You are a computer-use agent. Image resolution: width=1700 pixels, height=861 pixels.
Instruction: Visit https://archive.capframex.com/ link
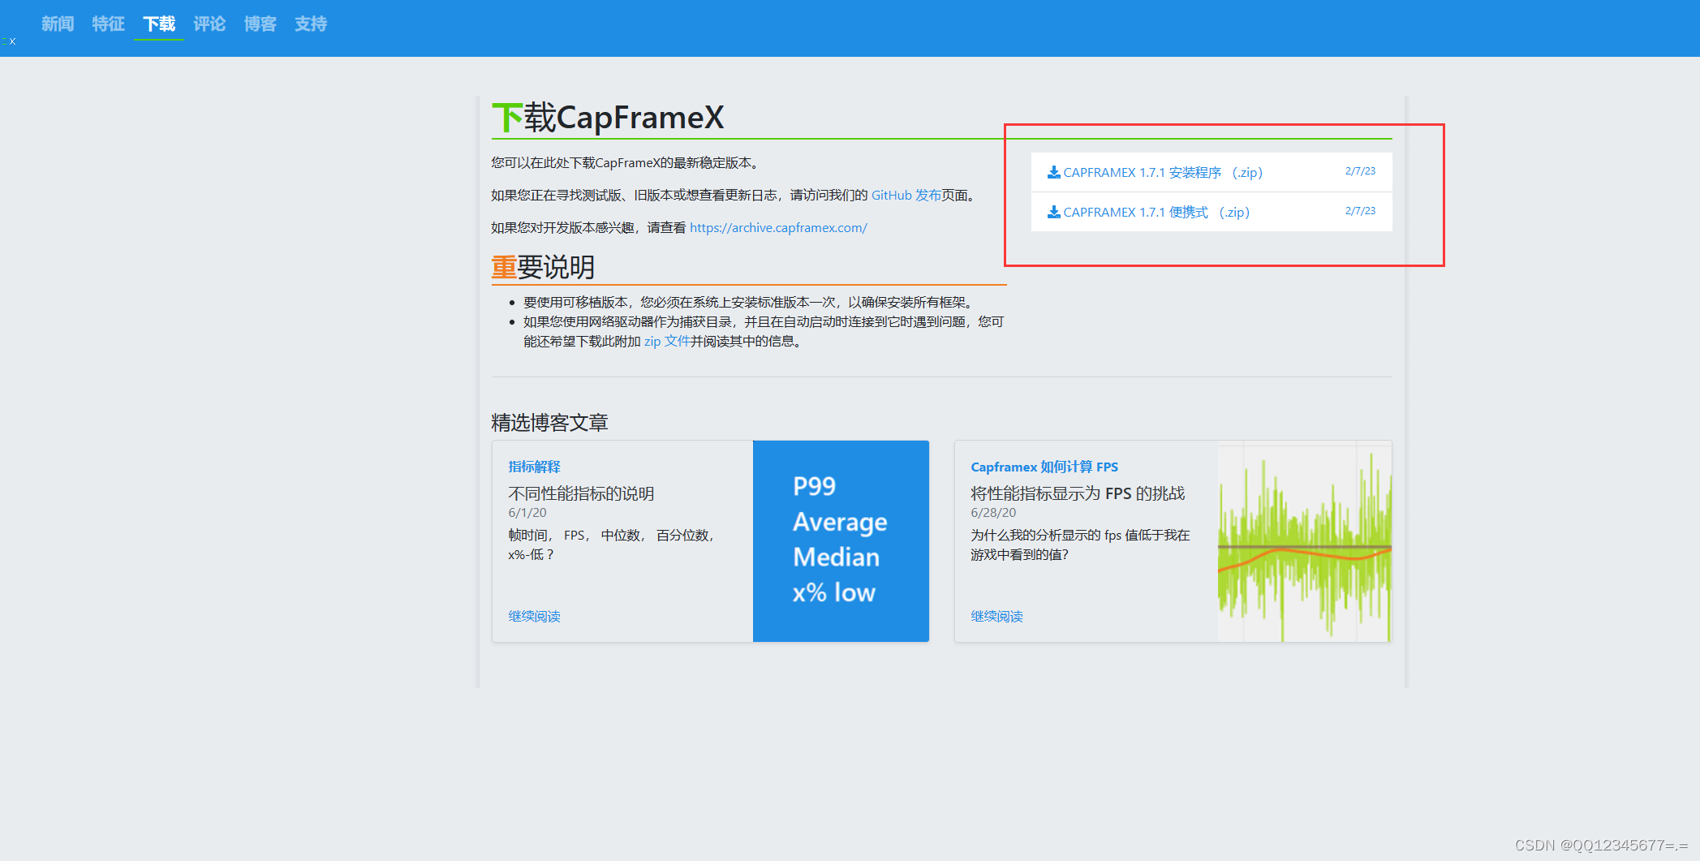tap(778, 228)
